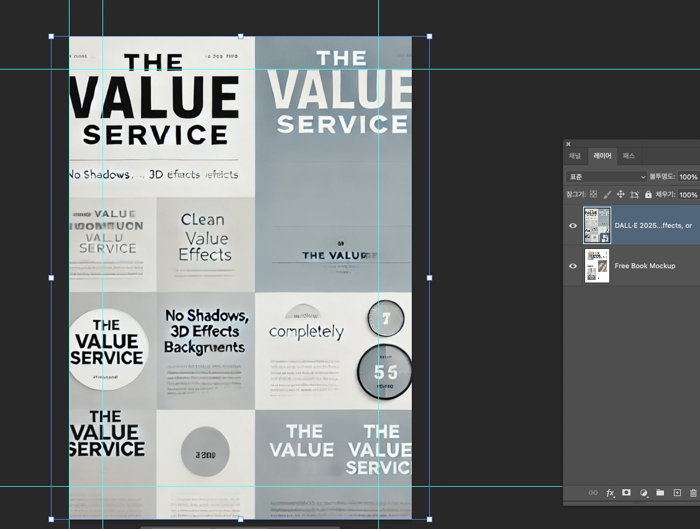Viewport: 700px width, 529px height.
Task: Hide the Free Book Mockup layer
Action: pyautogui.click(x=573, y=266)
